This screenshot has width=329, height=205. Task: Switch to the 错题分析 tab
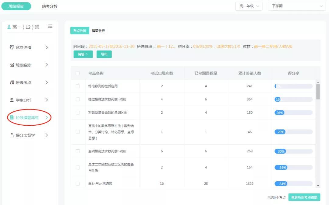pyautogui.click(x=98, y=31)
